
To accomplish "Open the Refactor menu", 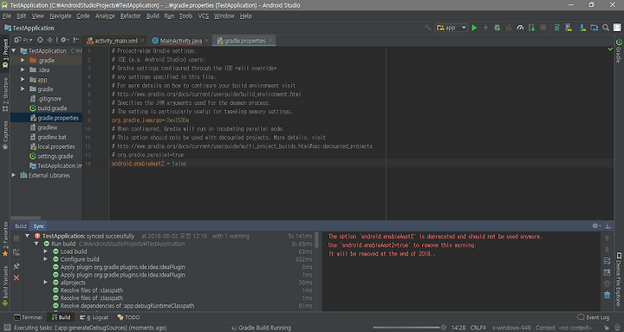I will coord(131,16).
